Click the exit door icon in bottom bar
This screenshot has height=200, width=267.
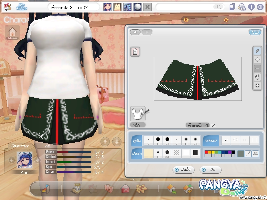(46, 189)
